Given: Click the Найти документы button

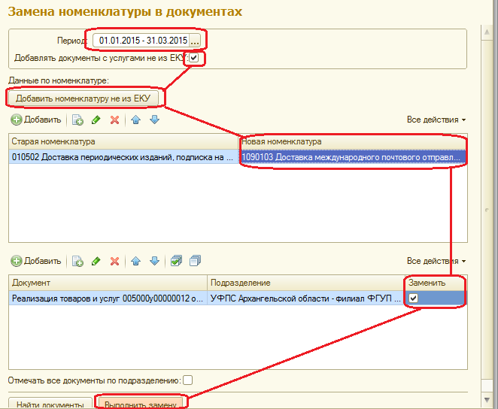Looking at the screenshot, I should [50, 403].
